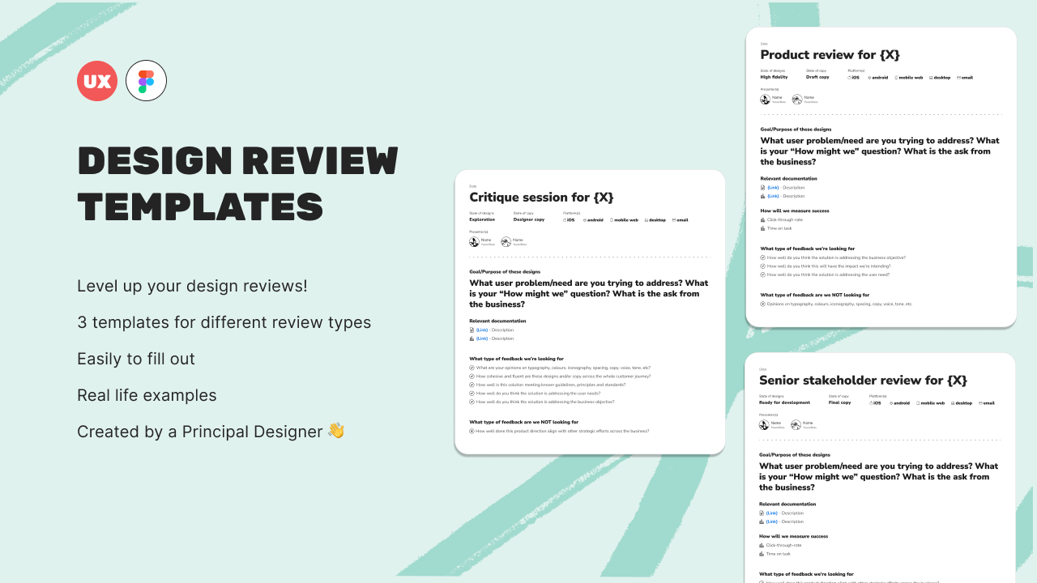Click the email icon on Senior stakeholder review card
Image resolution: width=1037 pixels, height=583 pixels.
[x=981, y=403]
